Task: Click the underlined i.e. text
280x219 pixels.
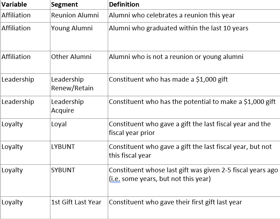Action: (x=115, y=179)
